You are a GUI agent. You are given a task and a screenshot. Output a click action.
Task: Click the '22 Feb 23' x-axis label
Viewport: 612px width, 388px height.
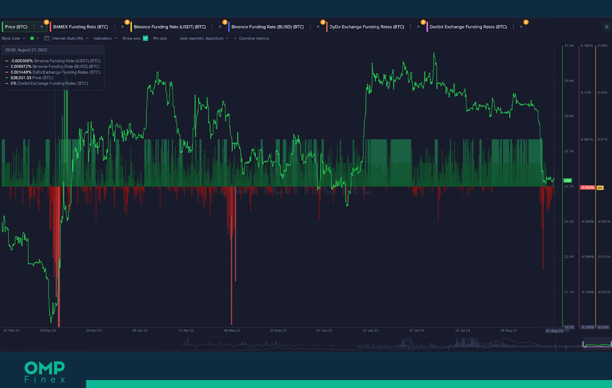(11, 330)
